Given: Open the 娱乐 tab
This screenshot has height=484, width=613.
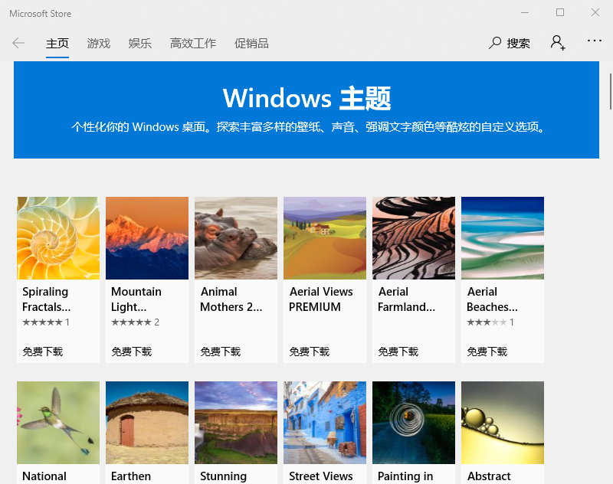Looking at the screenshot, I should pos(140,44).
